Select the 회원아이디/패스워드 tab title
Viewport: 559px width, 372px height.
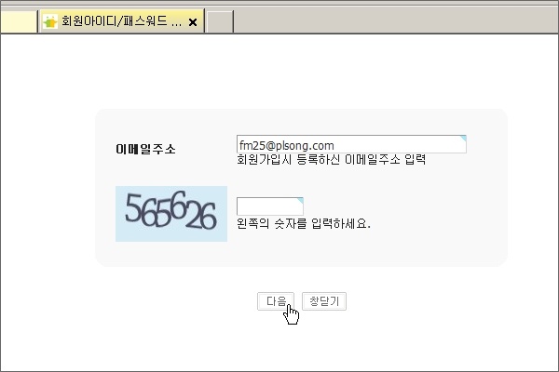coord(121,21)
